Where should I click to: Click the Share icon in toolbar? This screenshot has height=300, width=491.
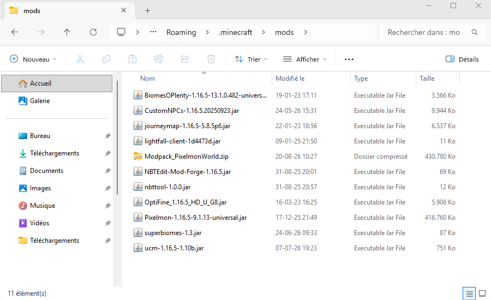(x=185, y=59)
